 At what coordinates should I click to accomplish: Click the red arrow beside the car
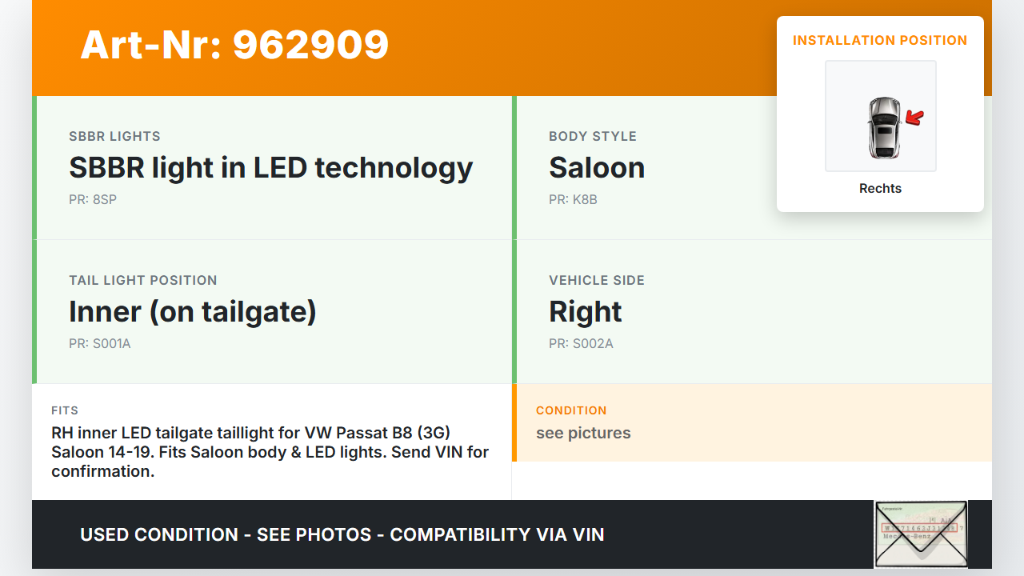(914, 118)
